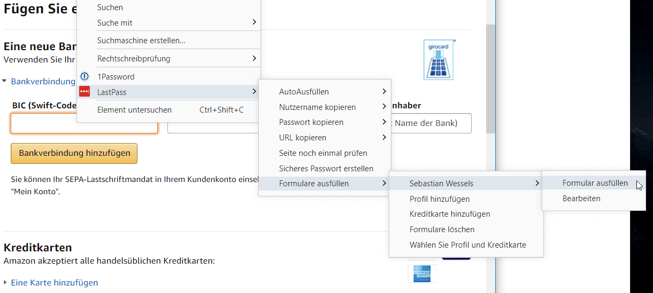The image size is (653, 293).
Task: Click the Kreditkarten heading text
Action: (x=38, y=248)
